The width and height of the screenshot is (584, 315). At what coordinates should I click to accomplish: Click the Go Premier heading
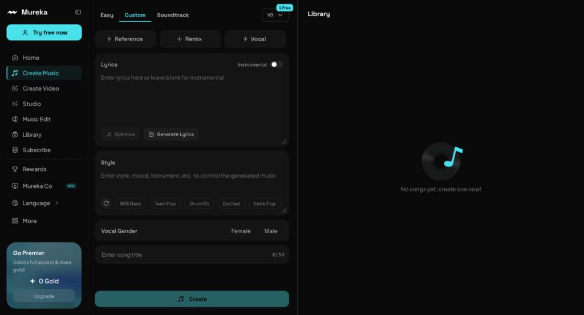tap(29, 253)
